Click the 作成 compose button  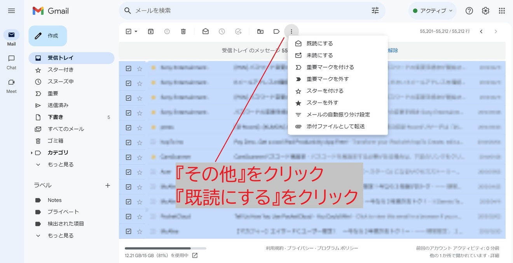click(48, 36)
